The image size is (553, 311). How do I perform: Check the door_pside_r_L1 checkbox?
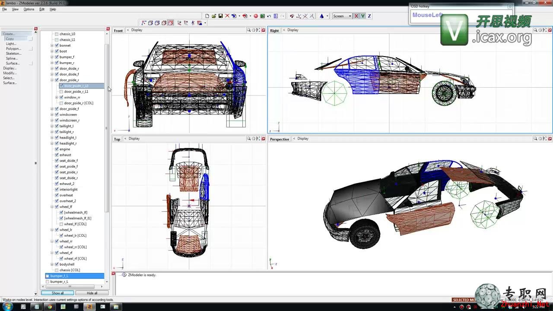pos(61,92)
